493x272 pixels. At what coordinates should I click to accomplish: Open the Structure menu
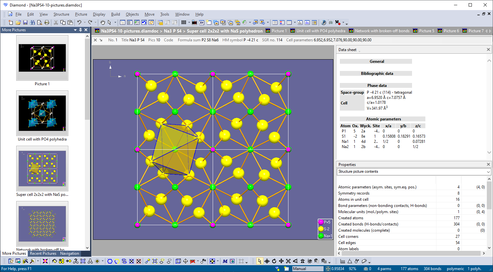pos(61,14)
